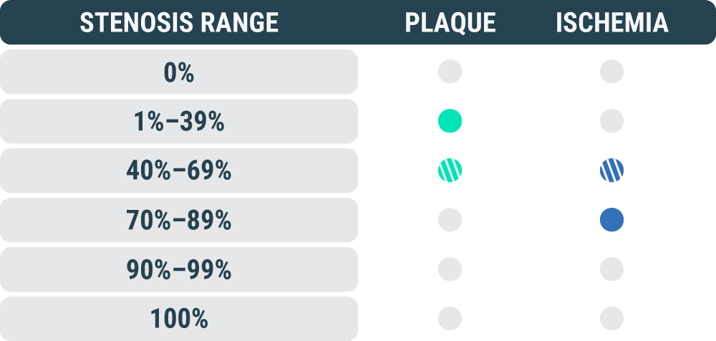Click the 100% stenosis row label
Viewport: 716px width, 341px height.
(179, 318)
